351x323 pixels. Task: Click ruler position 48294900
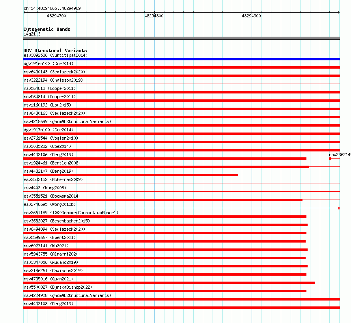coord(251,16)
